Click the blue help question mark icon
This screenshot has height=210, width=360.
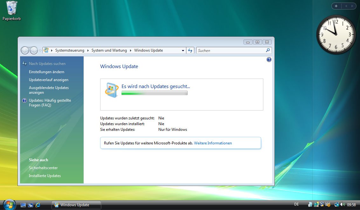click(269, 60)
